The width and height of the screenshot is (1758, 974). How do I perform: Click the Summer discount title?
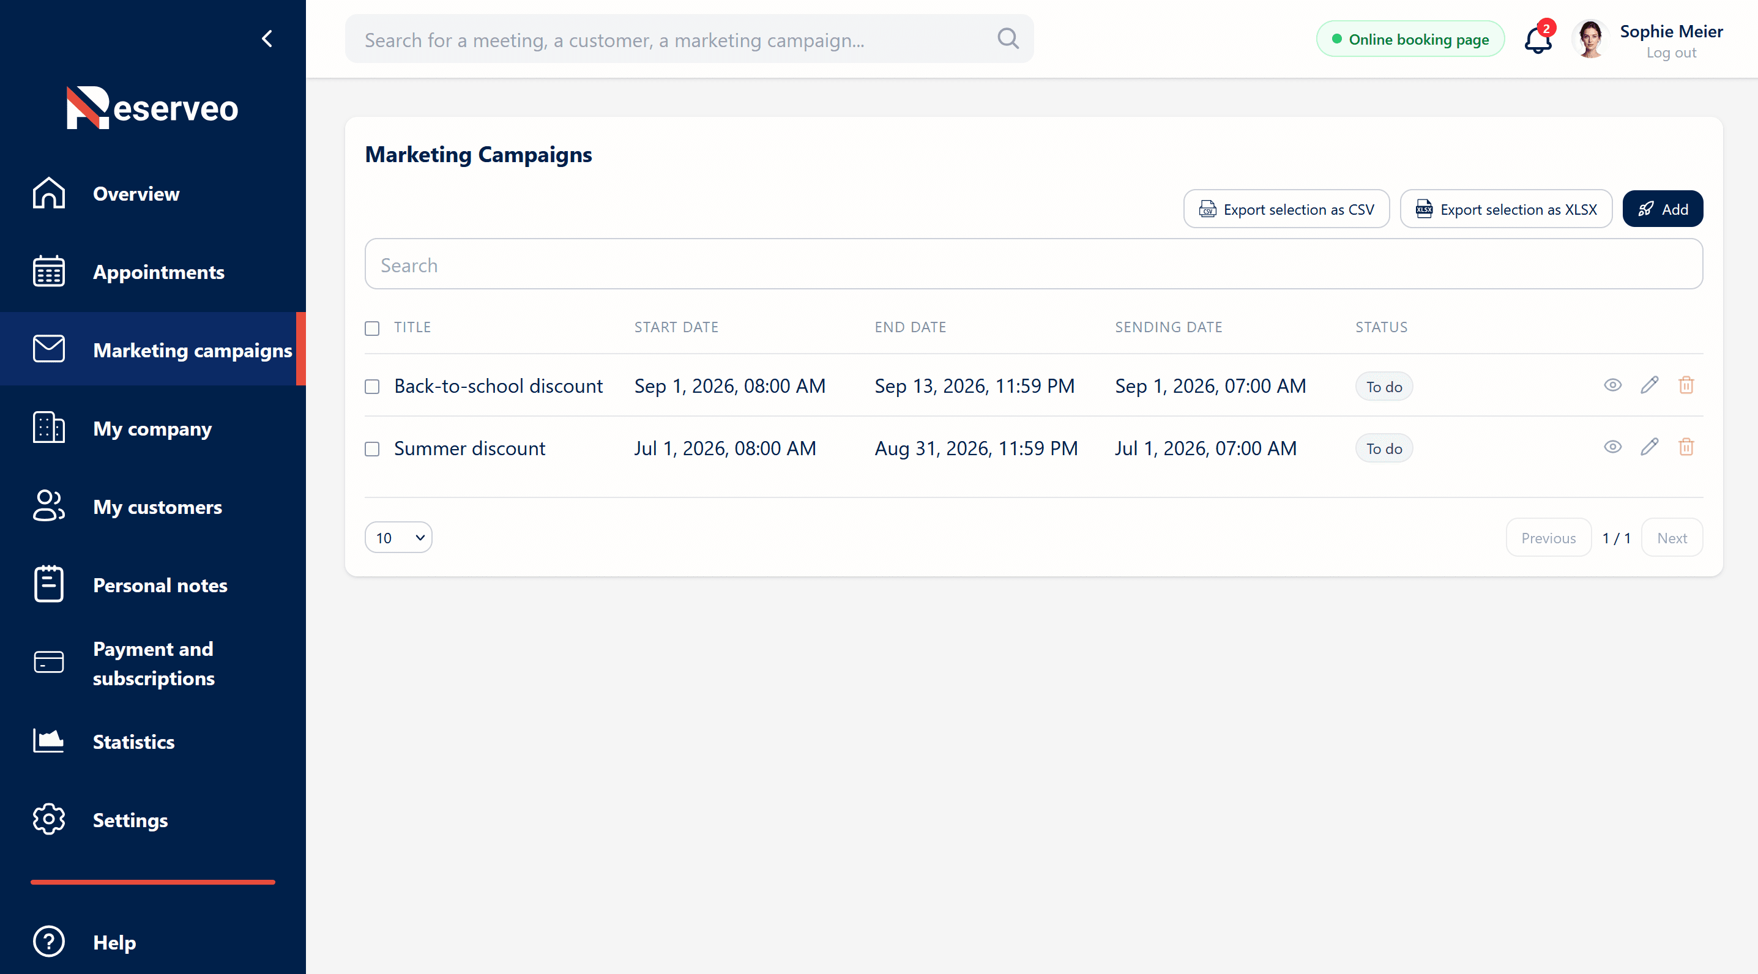click(x=469, y=448)
